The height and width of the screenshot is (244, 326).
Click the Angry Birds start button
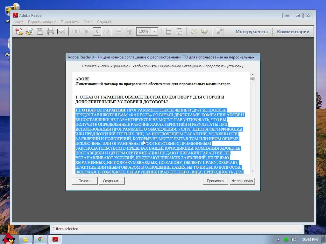coord(8,239)
